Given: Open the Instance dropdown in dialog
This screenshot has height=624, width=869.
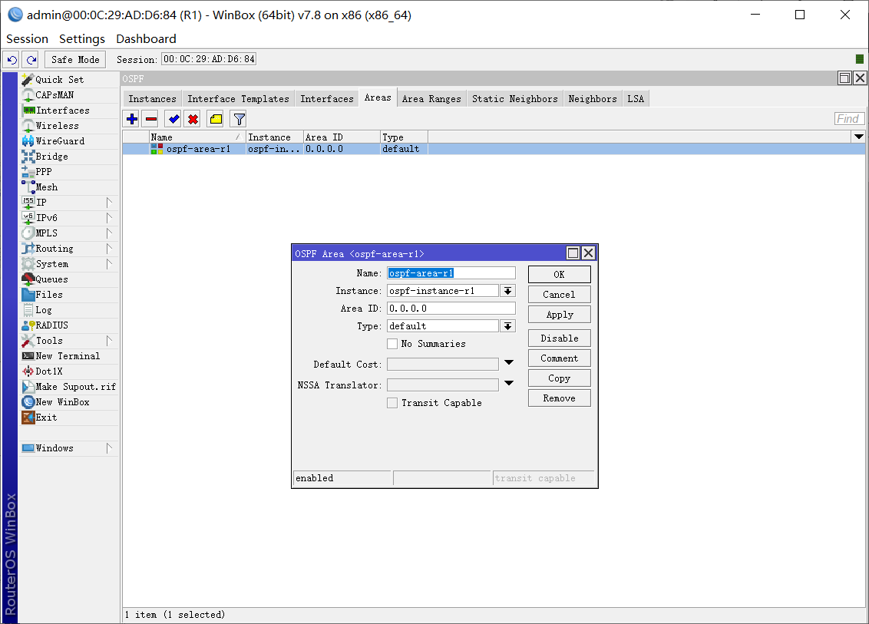Looking at the screenshot, I should coord(507,291).
